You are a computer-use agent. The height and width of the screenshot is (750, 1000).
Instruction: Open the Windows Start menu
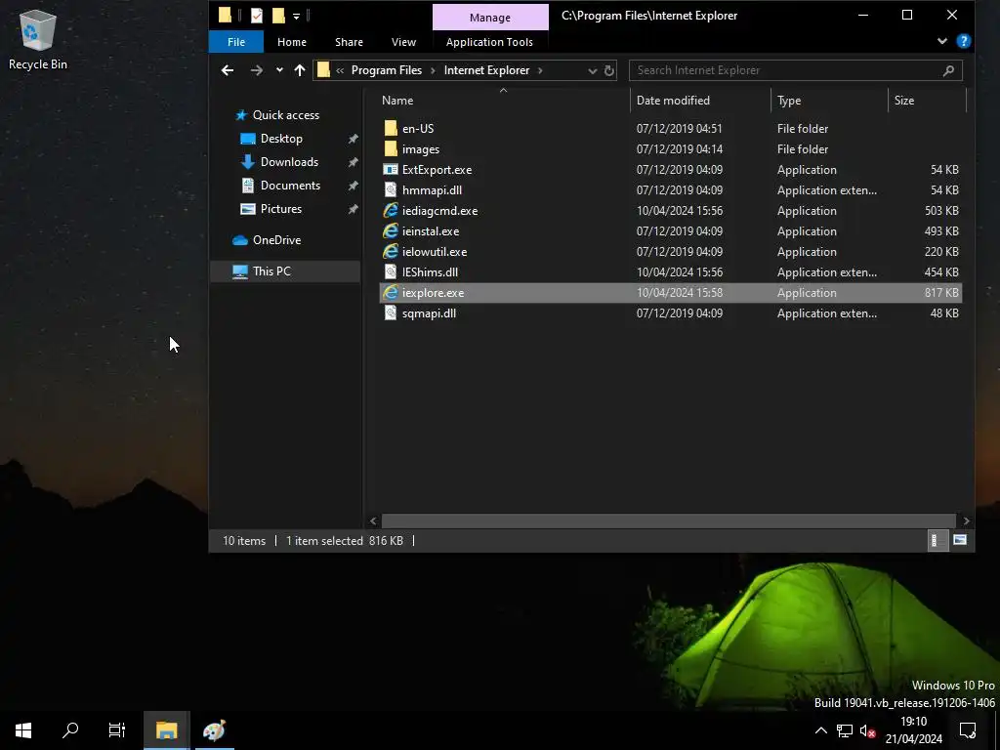(x=23, y=730)
